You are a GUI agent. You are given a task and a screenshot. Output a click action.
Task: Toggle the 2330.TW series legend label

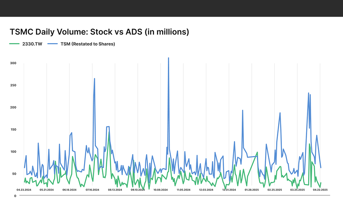click(33, 44)
